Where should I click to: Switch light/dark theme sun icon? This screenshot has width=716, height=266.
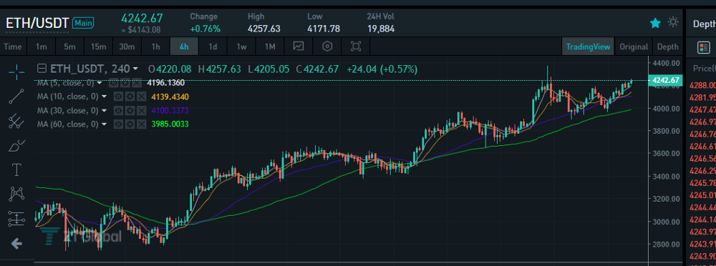[672, 22]
